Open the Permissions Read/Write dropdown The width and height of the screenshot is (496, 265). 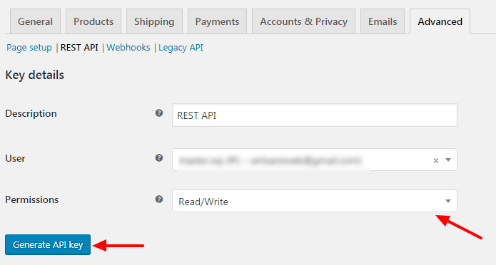pos(315,201)
